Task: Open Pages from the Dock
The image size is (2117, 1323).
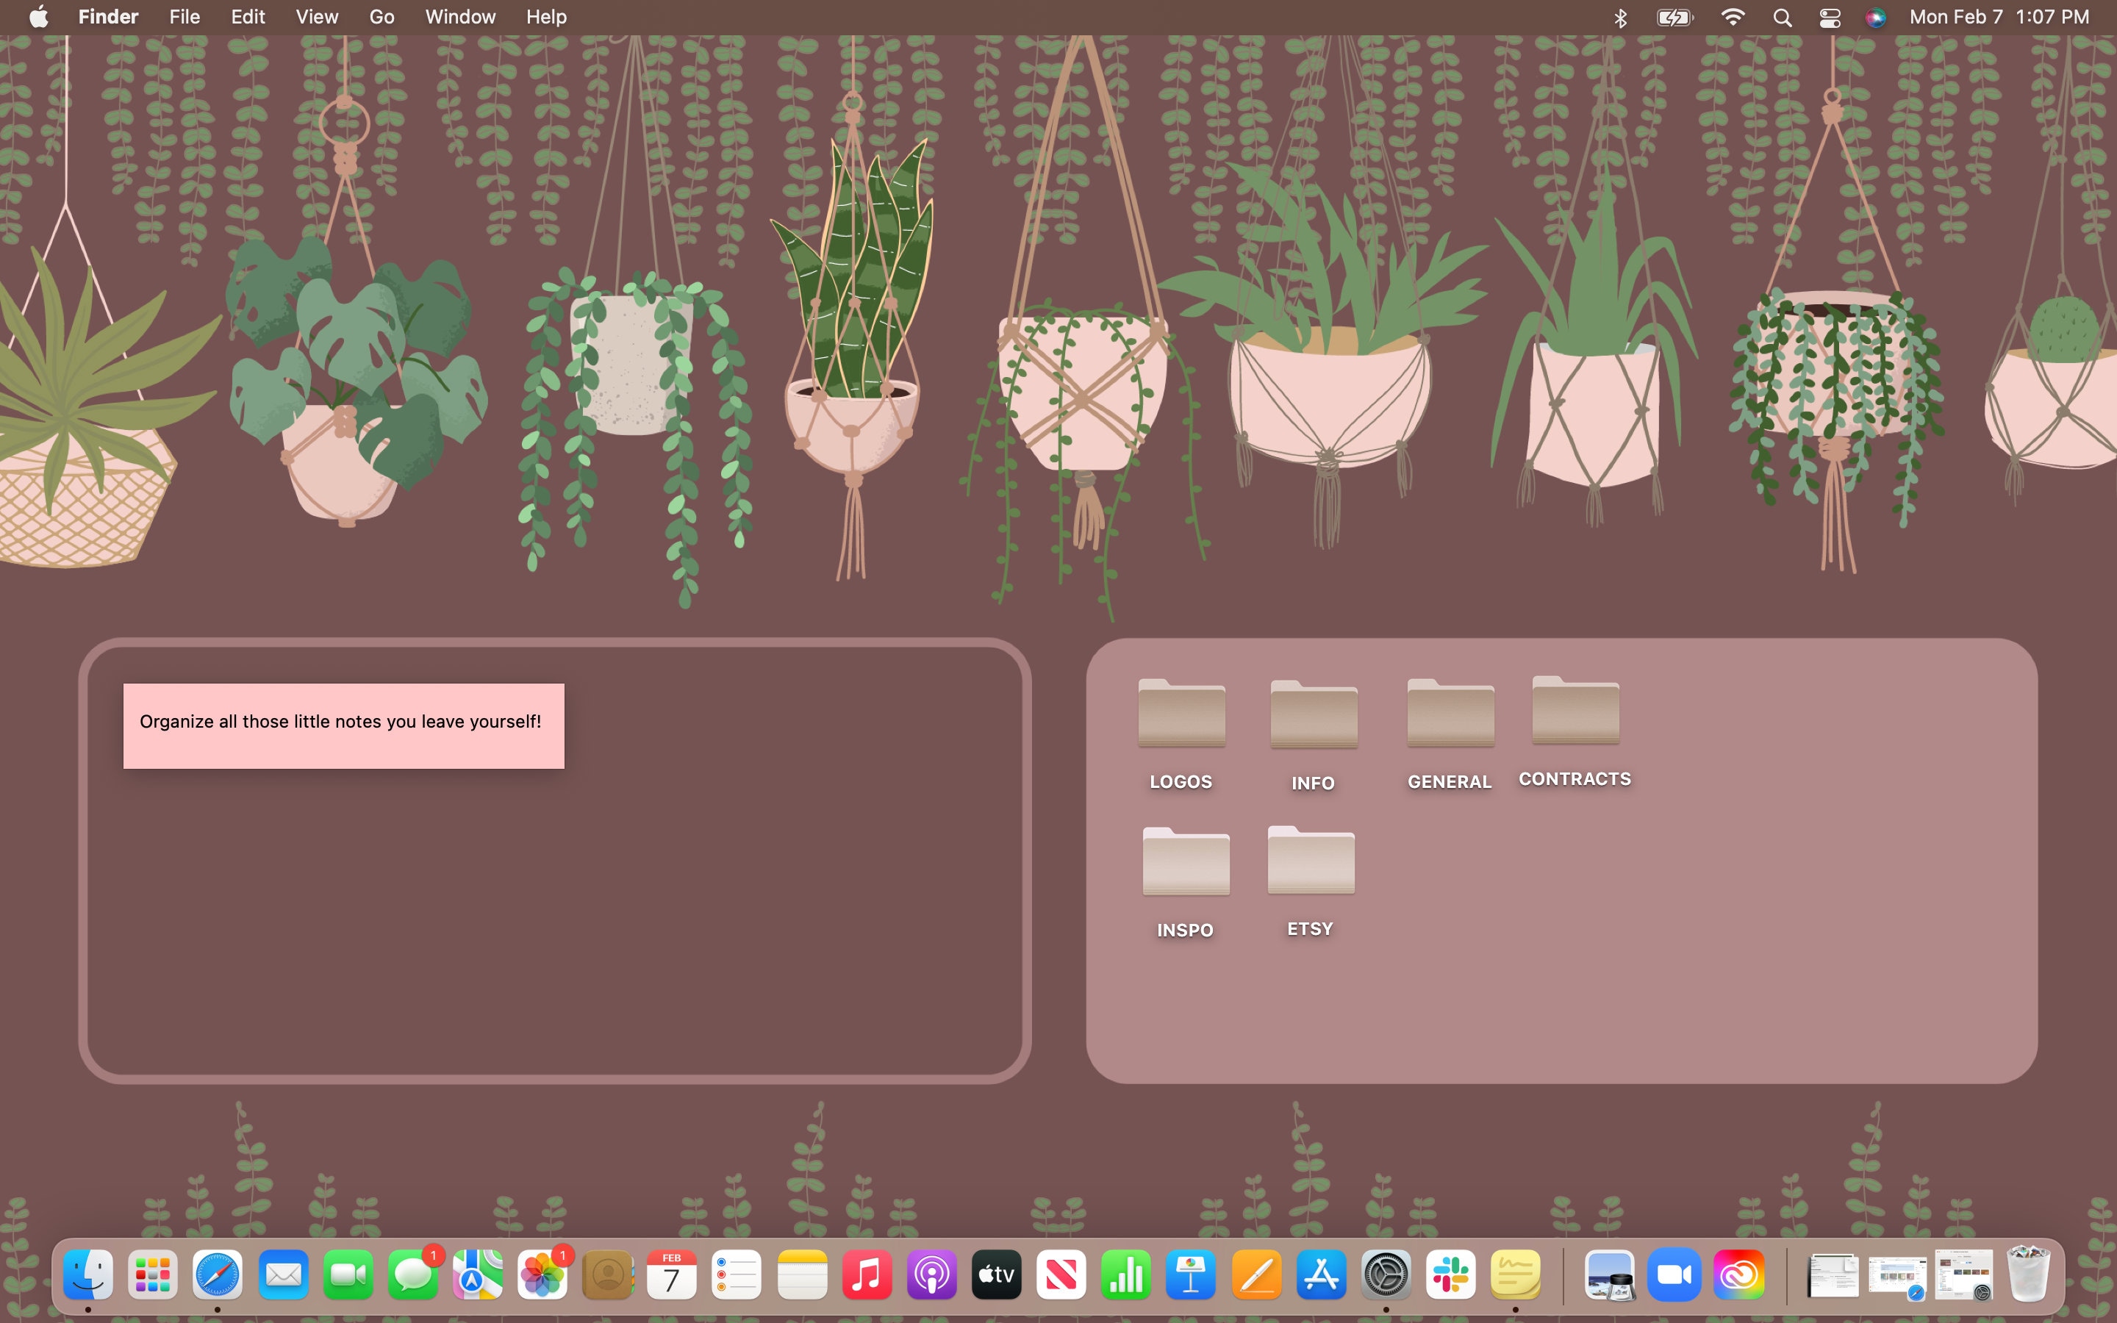Action: tap(1255, 1275)
